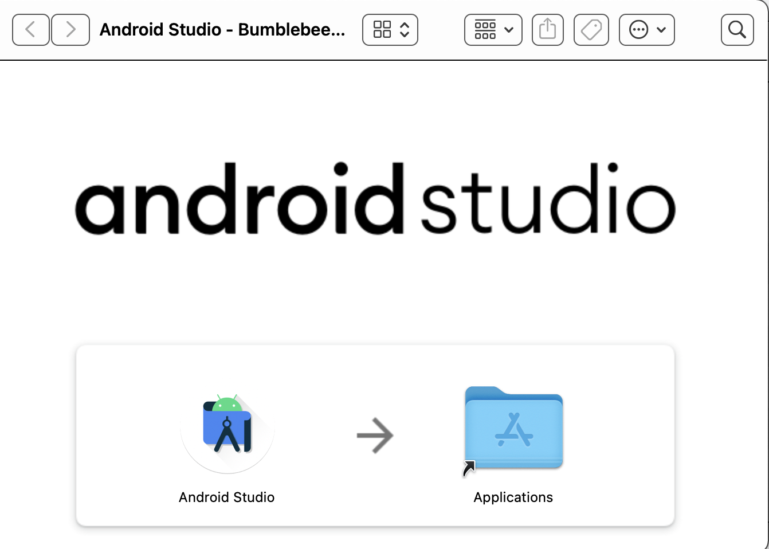Click the view mode switcher control
The height and width of the screenshot is (549, 769).
[x=390, y=30]
